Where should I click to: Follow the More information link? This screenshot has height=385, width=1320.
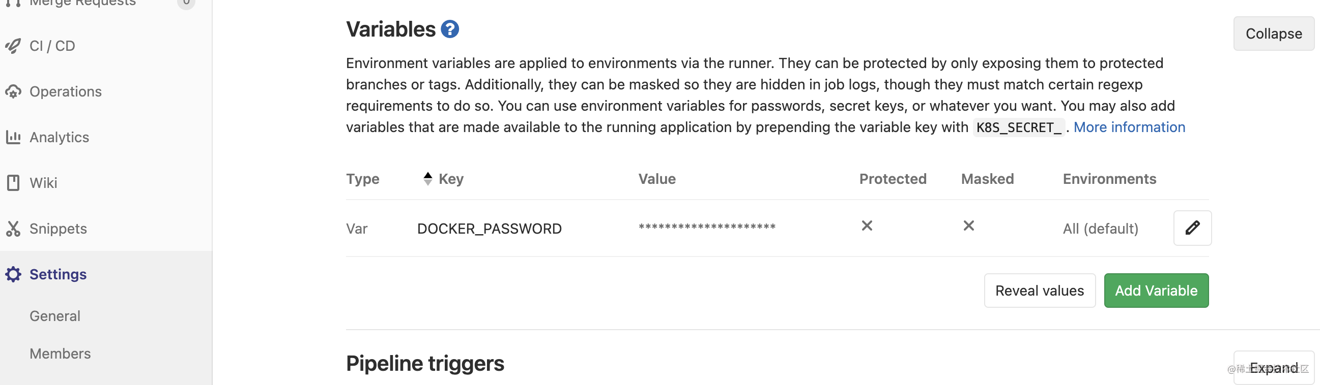coord(1129,127)
